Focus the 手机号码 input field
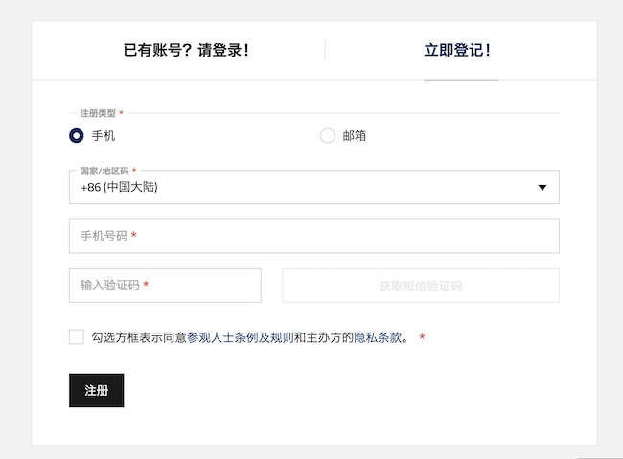 click(313, 236)
